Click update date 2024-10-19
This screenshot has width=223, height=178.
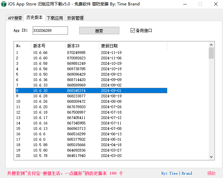click(x=111, y=69)
